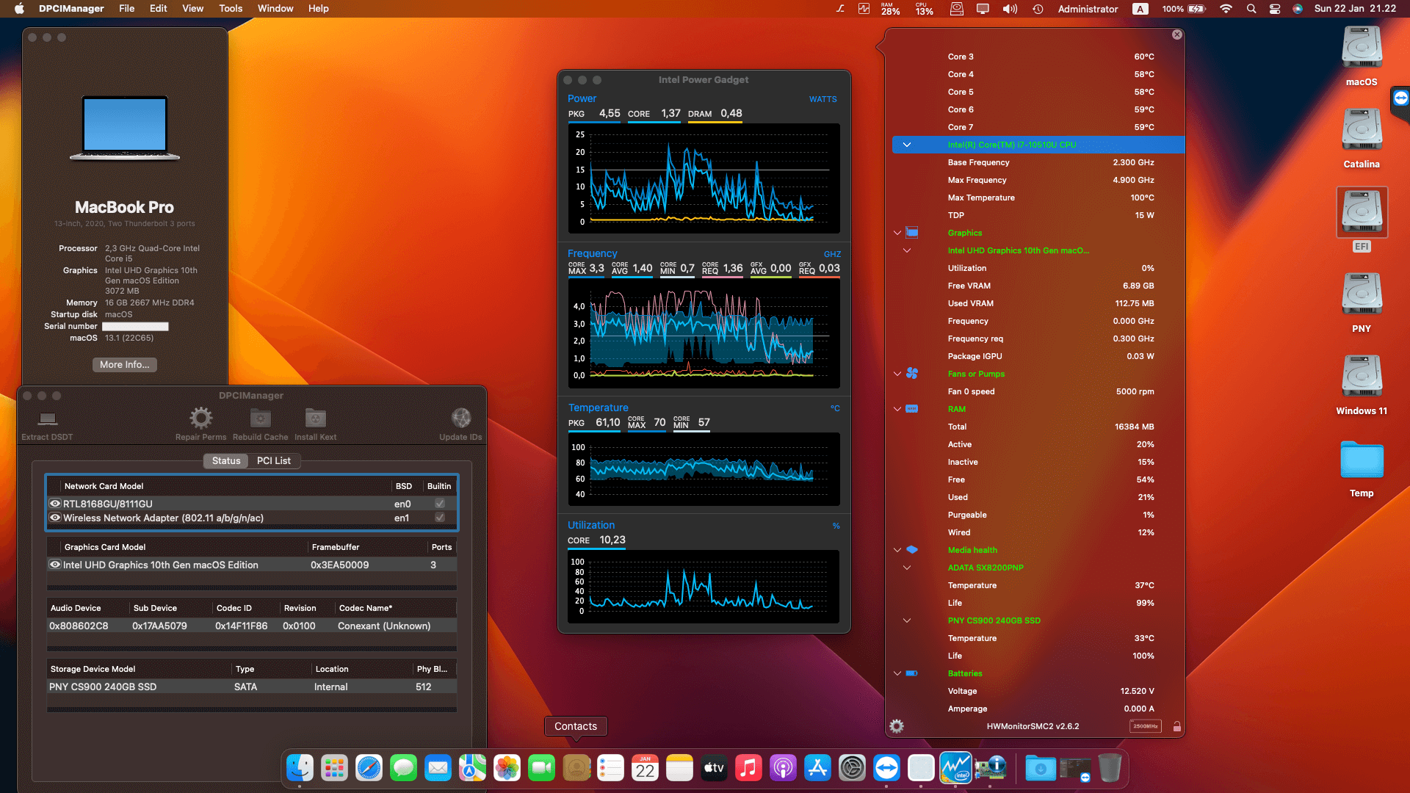1410x793 pixels.
Task: Click HWMonitor lock icon at bottom right
Action: click(x=1177, y=726)
